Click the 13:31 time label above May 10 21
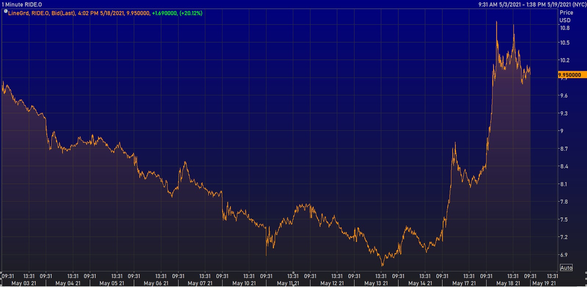 coord(249,276)
